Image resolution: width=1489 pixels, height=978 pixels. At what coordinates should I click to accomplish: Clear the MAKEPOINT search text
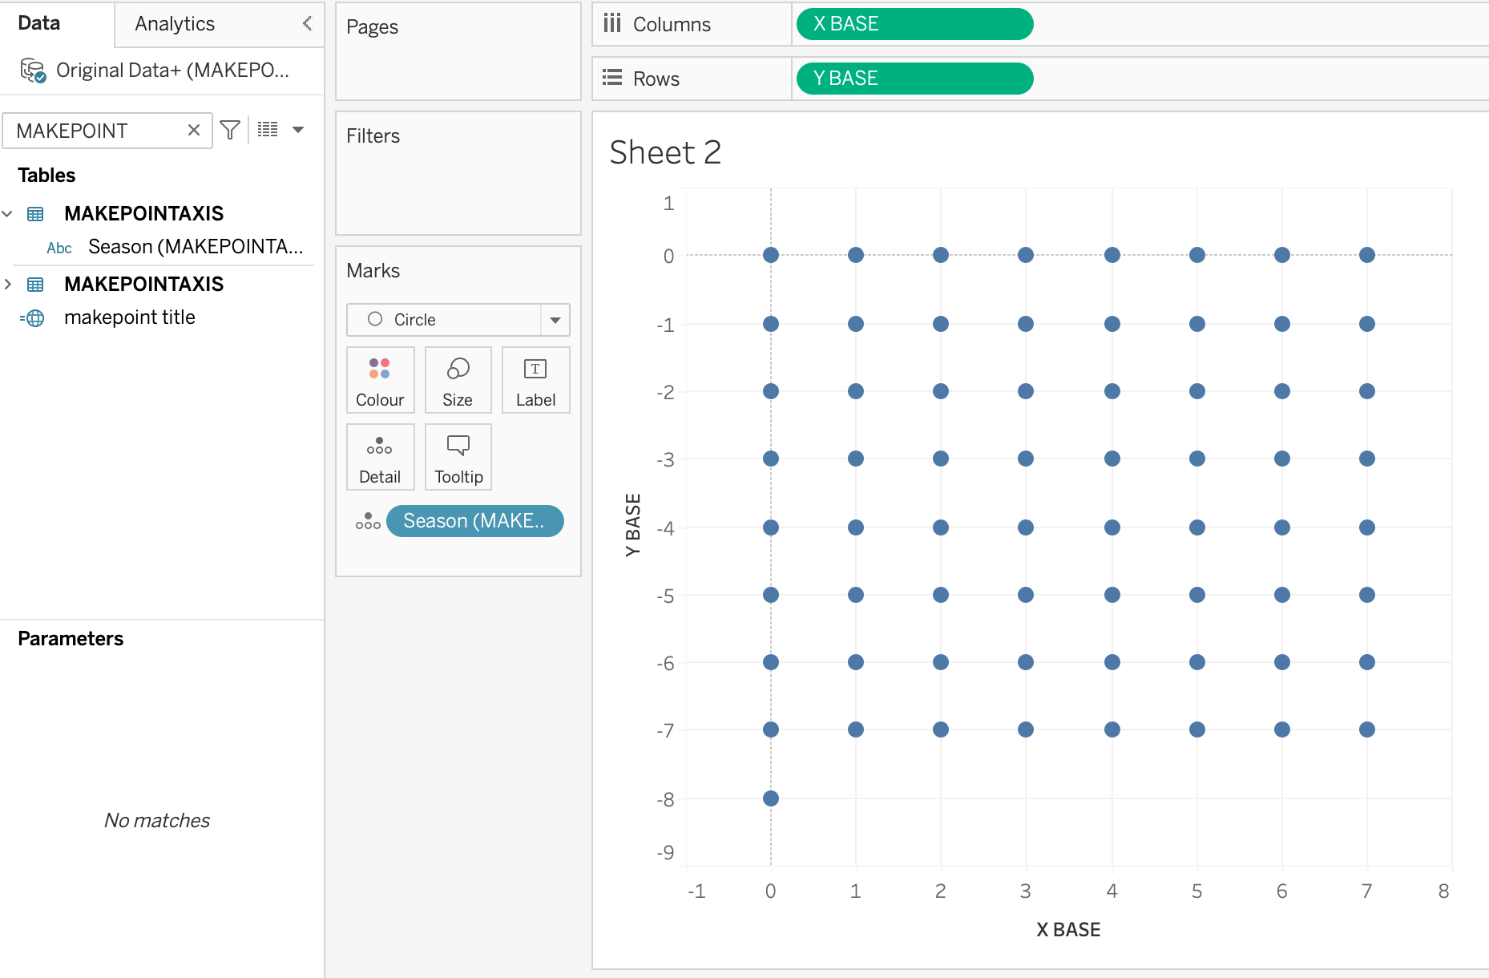pyautogui.click(x=194, y=130)
